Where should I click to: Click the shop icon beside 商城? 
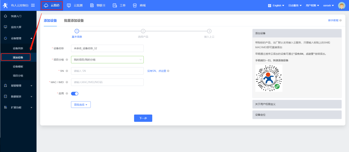135,6
